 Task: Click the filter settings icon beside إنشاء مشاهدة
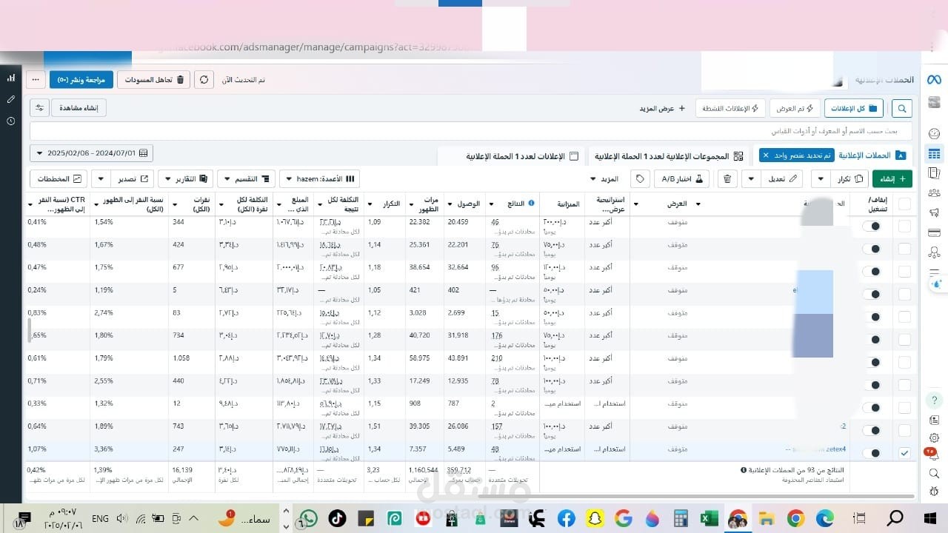(40, 108)
